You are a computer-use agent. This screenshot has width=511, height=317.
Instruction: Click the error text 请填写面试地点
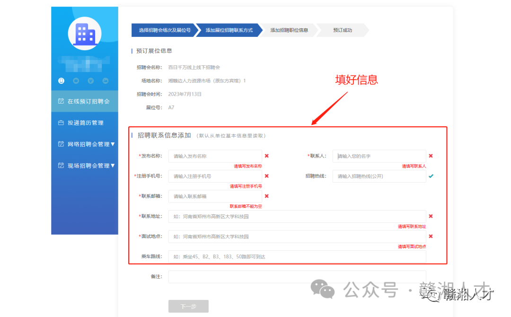click(x=412, y=247)
